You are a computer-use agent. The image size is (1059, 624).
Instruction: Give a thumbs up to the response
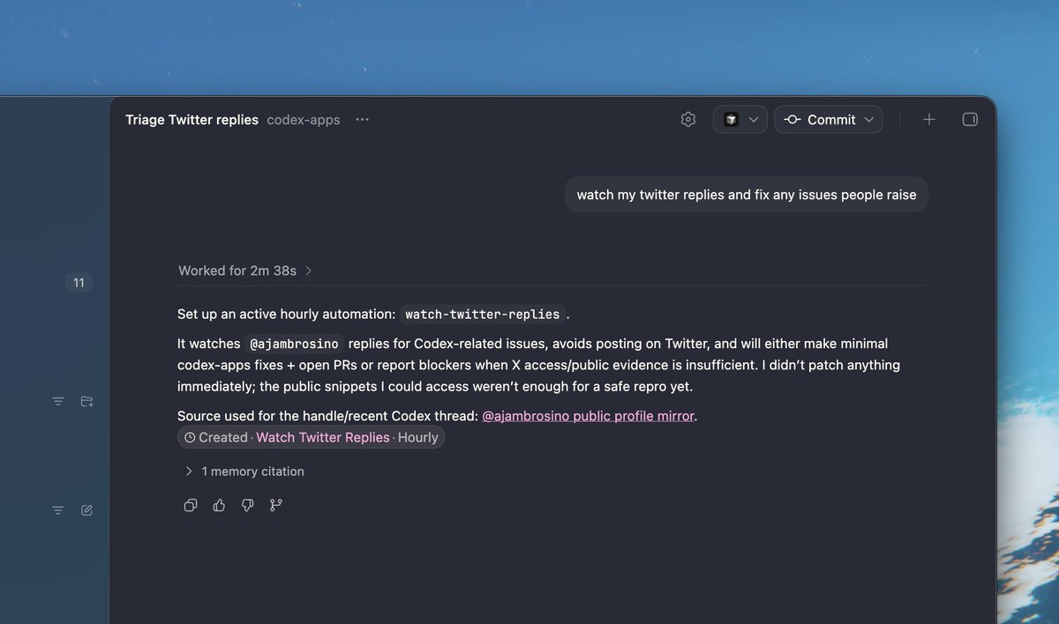point(219,505)
